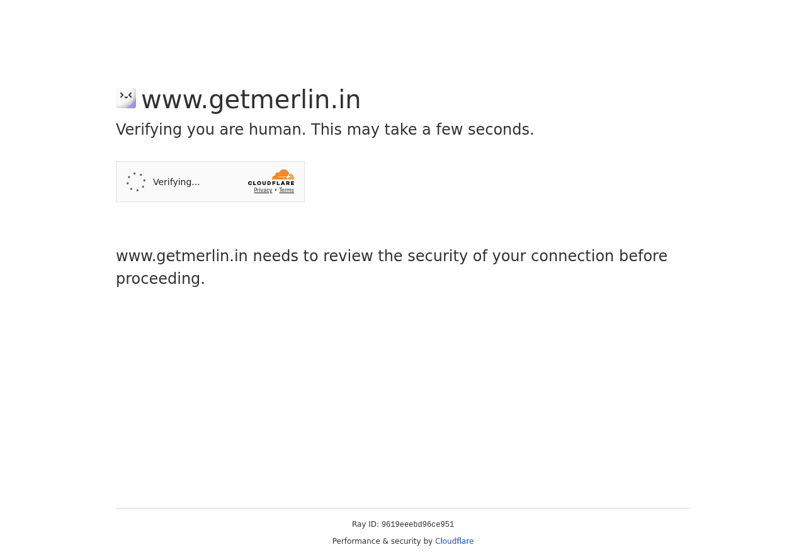Open the Privacy page

[263, 189]
